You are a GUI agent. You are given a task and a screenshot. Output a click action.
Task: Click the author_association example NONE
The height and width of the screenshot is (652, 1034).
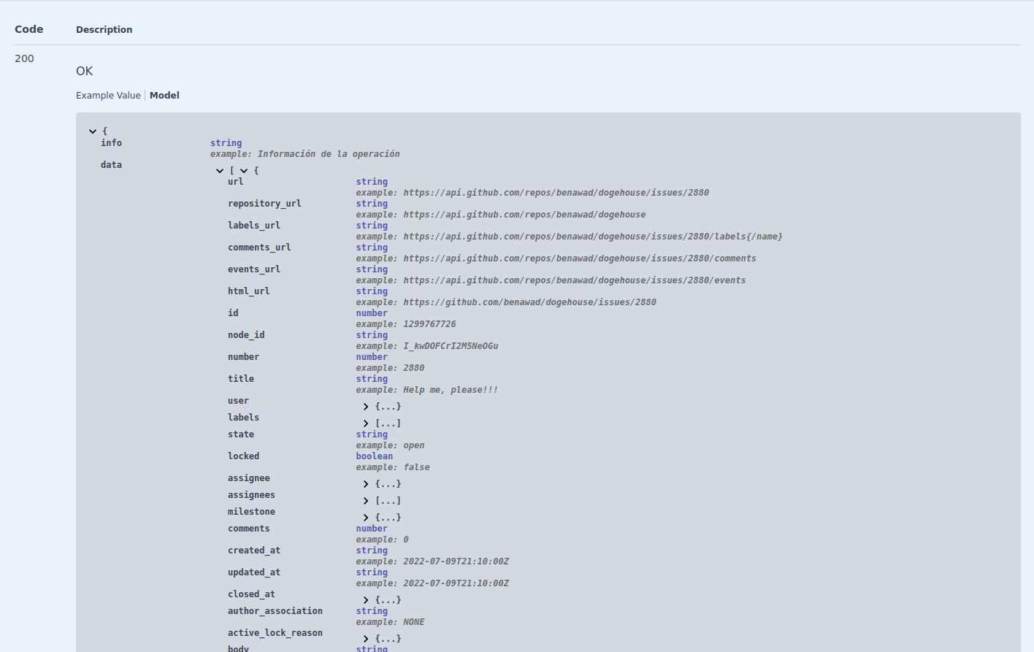[413, 622]
